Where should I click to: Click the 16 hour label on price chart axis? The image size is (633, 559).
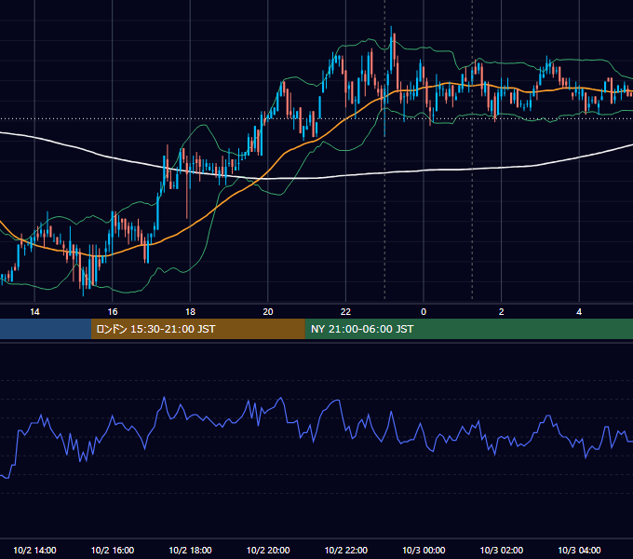113,312
